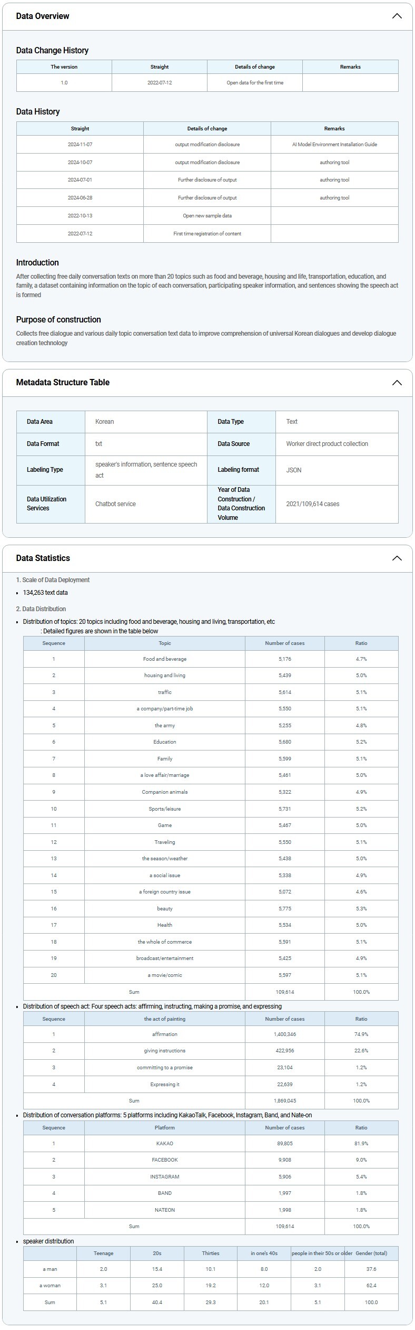Click the Data Overview section title
Screen dimensions: 415x1330
click(43, 16)
